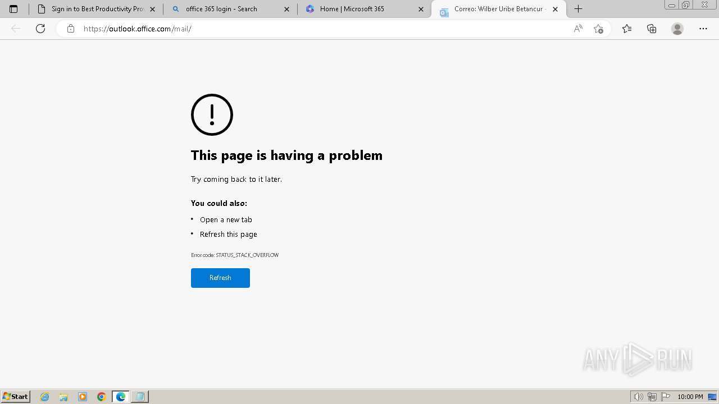This screenshot has height=404, width=719.
Task: Switch to the office 365 login Search tab
Action: (230, 9)
